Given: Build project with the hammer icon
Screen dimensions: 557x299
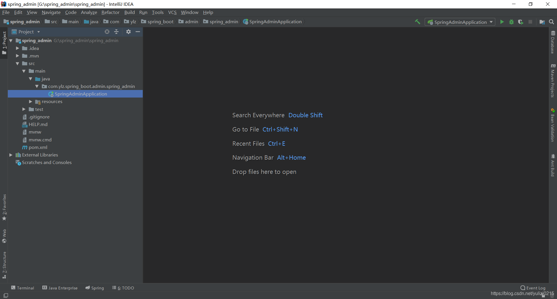Looking at the screenshot, I should (417, 22).
